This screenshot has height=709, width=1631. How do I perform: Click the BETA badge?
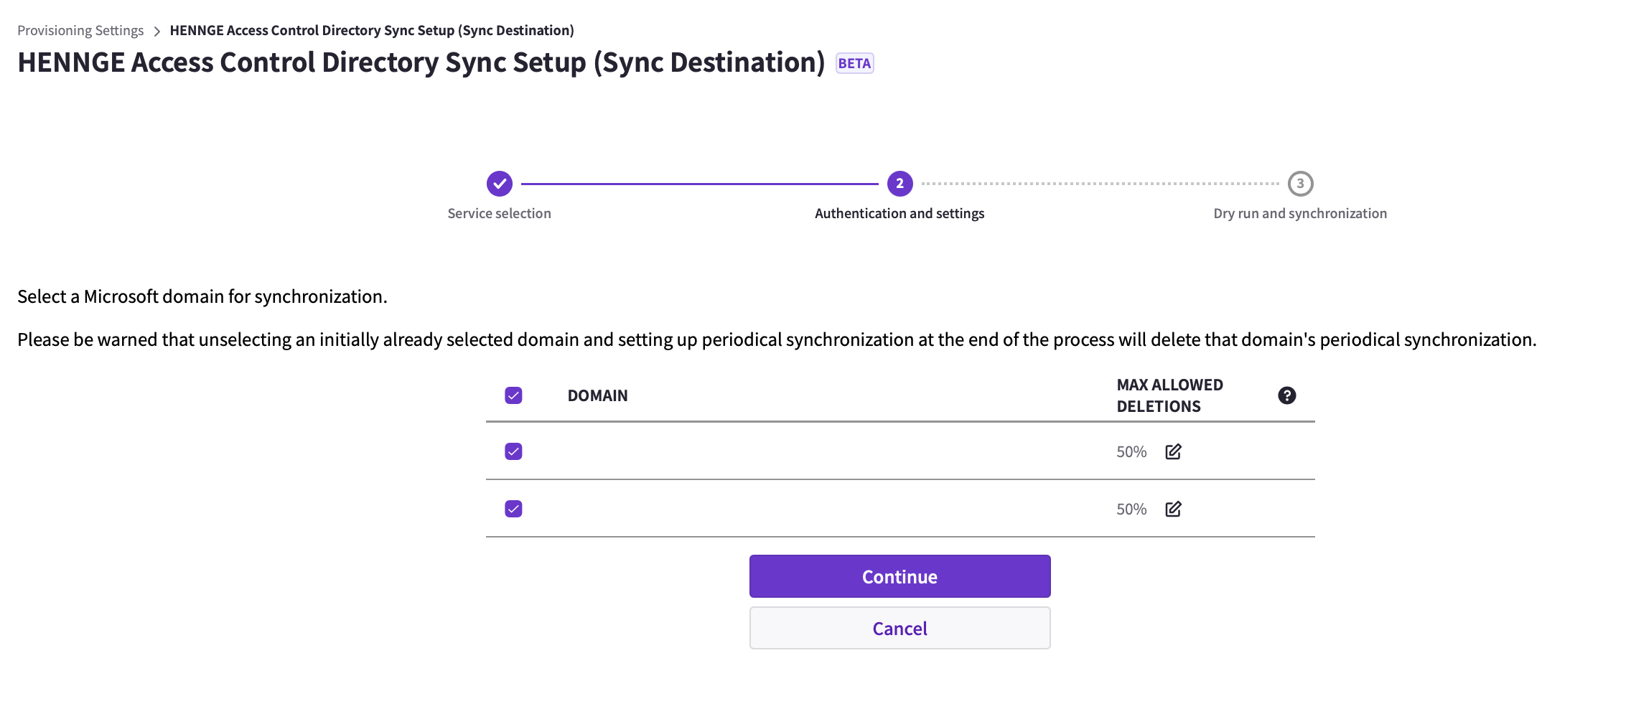point(854,63)
